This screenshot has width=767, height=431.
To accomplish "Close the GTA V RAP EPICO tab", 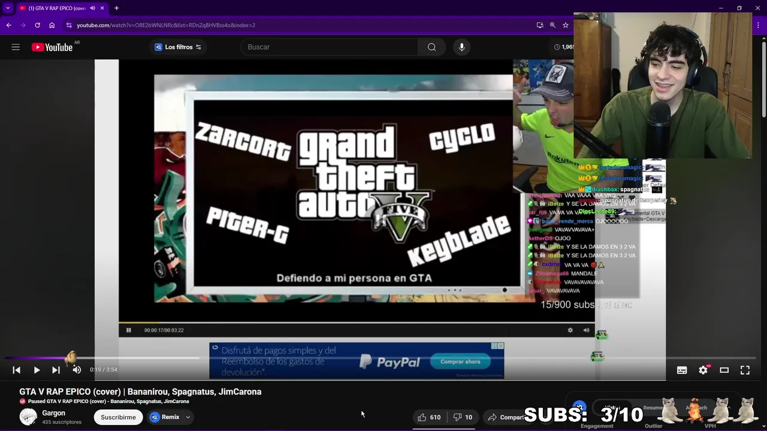I will tap(102, 8).
